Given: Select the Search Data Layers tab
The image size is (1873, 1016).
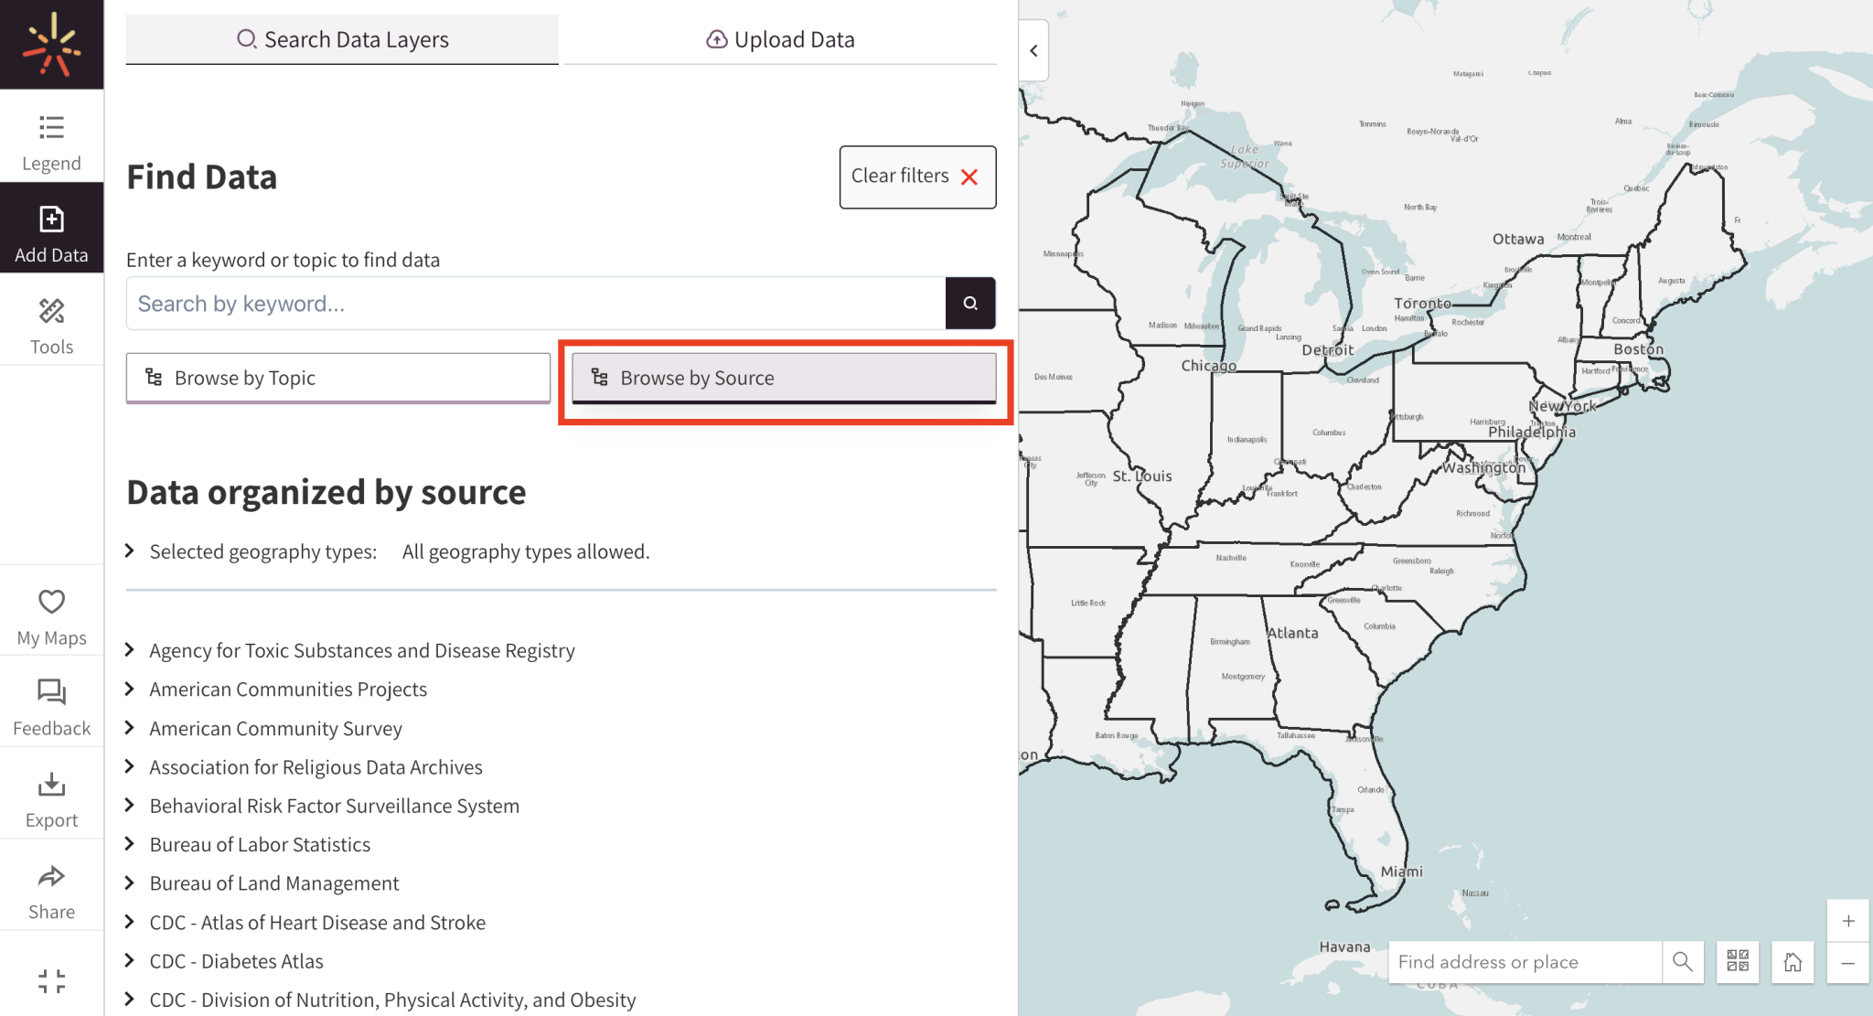Looking at the screenshot, I should pyautogui.click(x=342, y=39).
